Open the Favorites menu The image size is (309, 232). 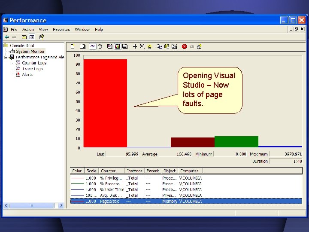(61, 29)
